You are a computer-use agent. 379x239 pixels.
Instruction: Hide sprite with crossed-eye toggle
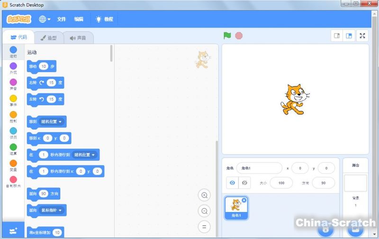(244, 183)
